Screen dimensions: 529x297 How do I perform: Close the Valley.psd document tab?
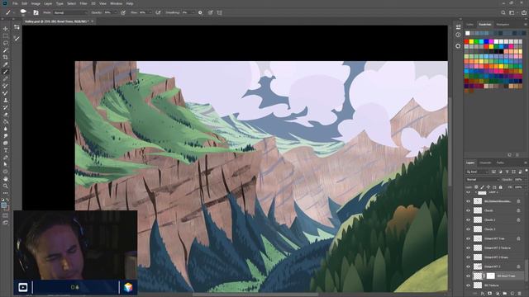[x=92, y=21]
